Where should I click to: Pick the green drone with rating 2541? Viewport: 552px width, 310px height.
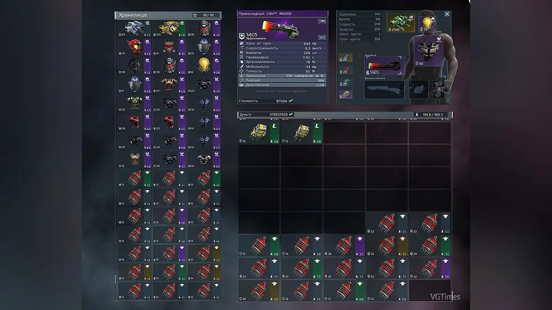400,23
